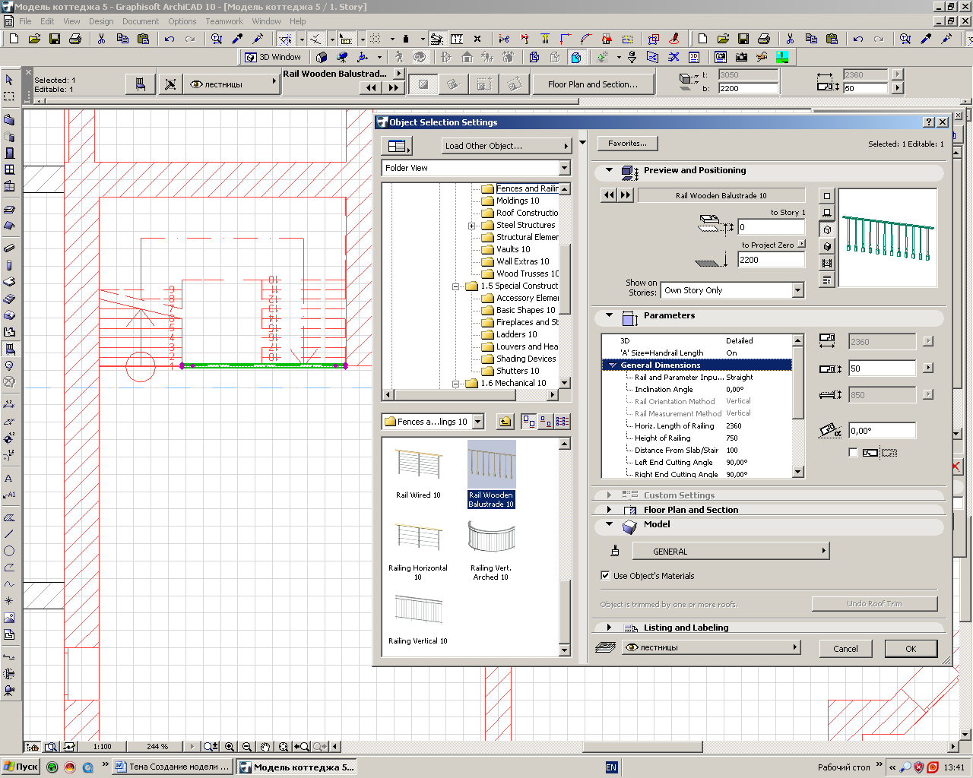Click the to Project Zero height field
Viewport: 973px width, 778px height.
click(771, 260)
